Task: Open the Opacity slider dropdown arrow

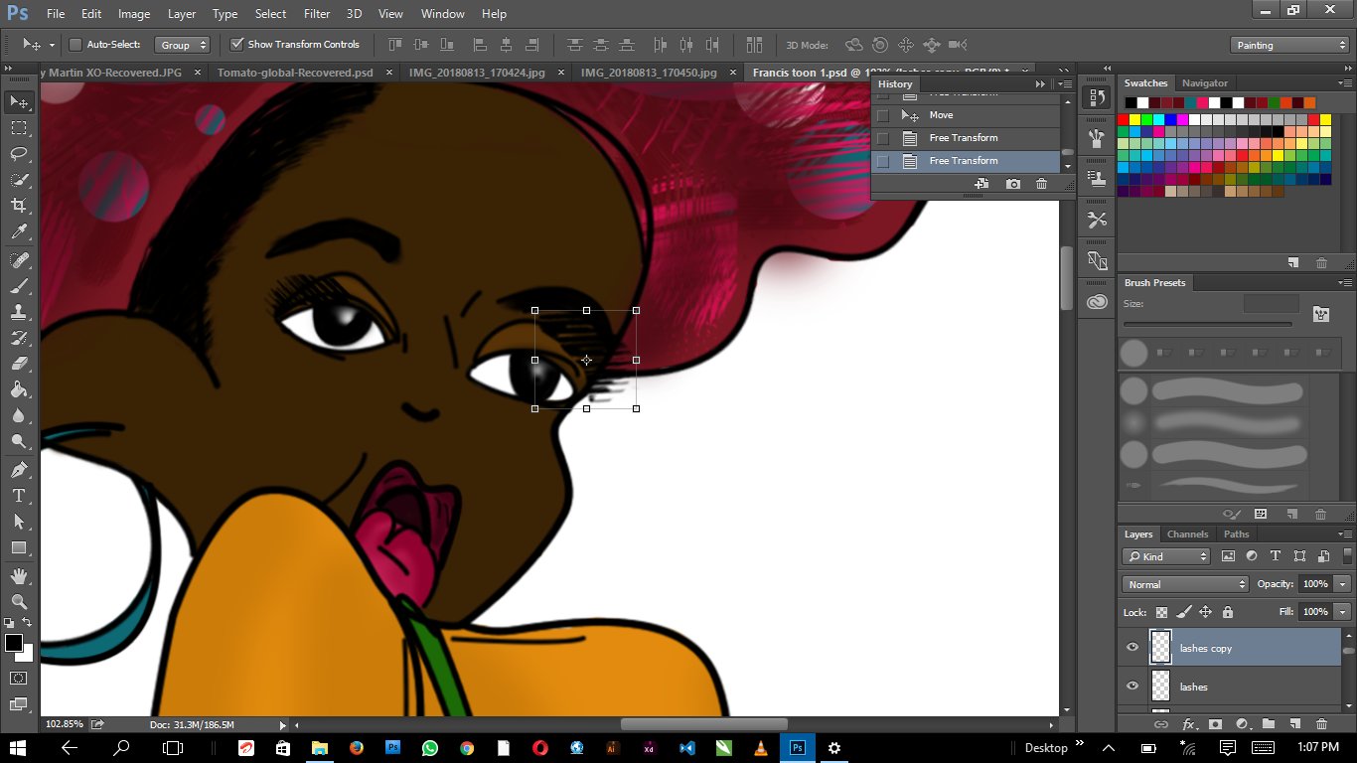Action: point(1342,584)
